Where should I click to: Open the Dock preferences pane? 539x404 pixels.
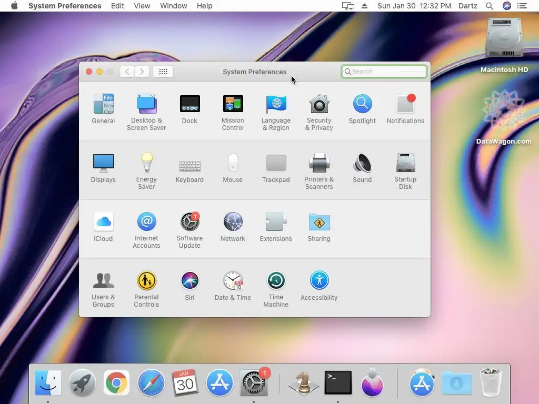[189, 109]
